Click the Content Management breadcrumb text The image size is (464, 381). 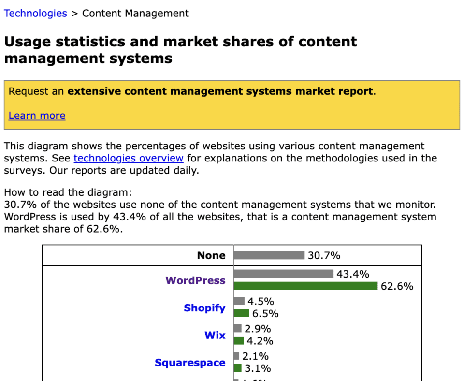(x=135, y=14)
